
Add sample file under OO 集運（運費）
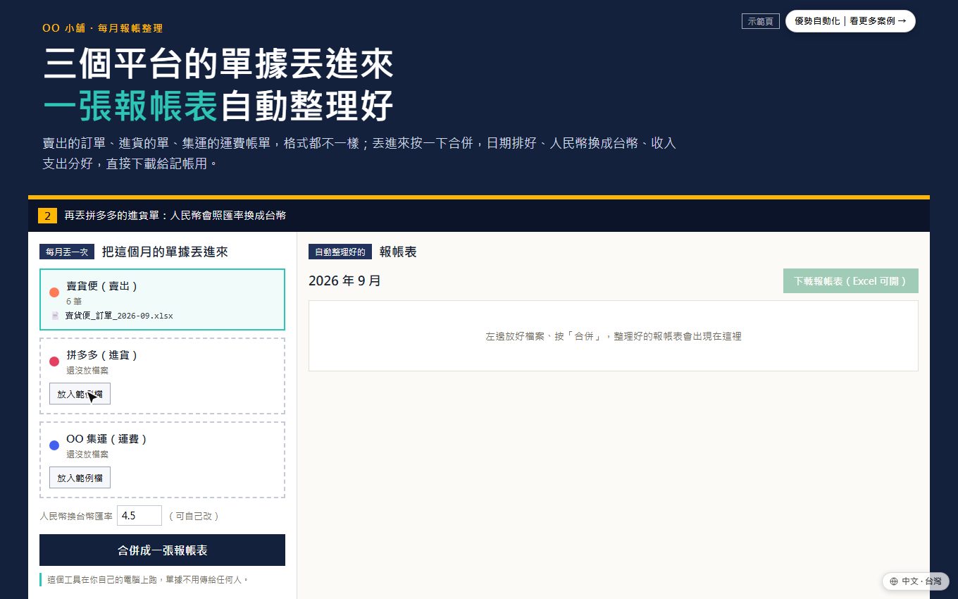[x=80, y=478]
